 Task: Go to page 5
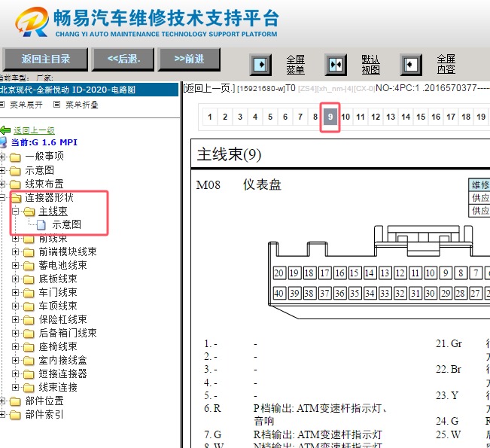270,117
